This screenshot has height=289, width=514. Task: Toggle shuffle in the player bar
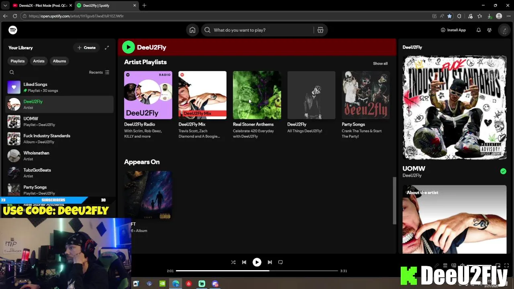tap(233, 262)
